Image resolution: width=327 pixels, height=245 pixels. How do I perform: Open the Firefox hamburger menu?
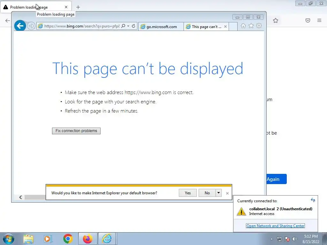(x=319, y=20)
